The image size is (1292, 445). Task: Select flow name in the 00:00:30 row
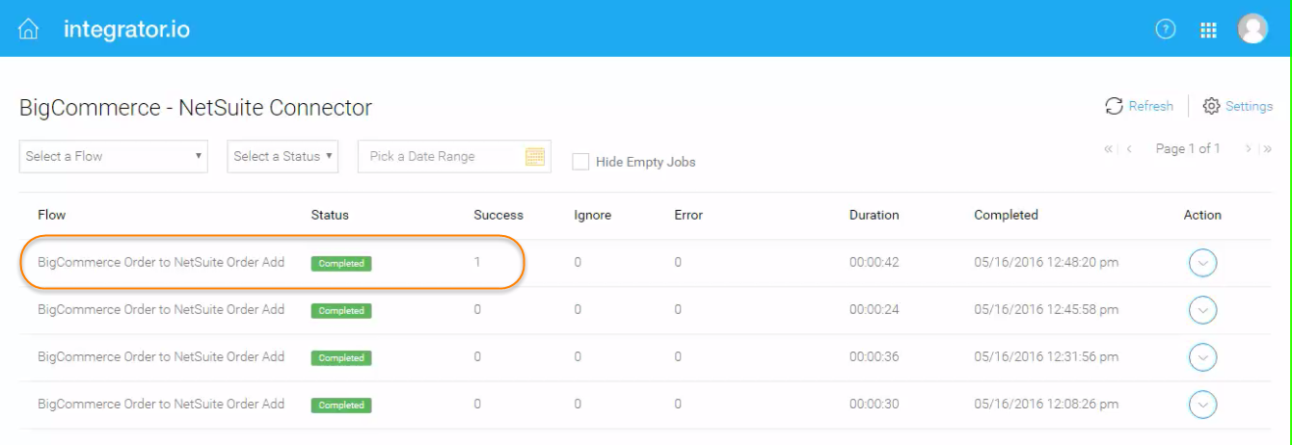[x=161, y=404]
